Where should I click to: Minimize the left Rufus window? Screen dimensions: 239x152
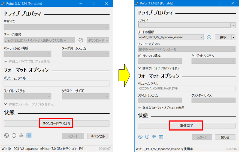click(x=81, y=4)
